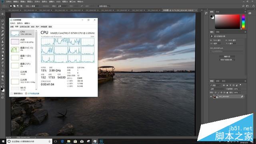The image size is (256, 144).
Task: Click the type layer filter icon
Action: 230,85
